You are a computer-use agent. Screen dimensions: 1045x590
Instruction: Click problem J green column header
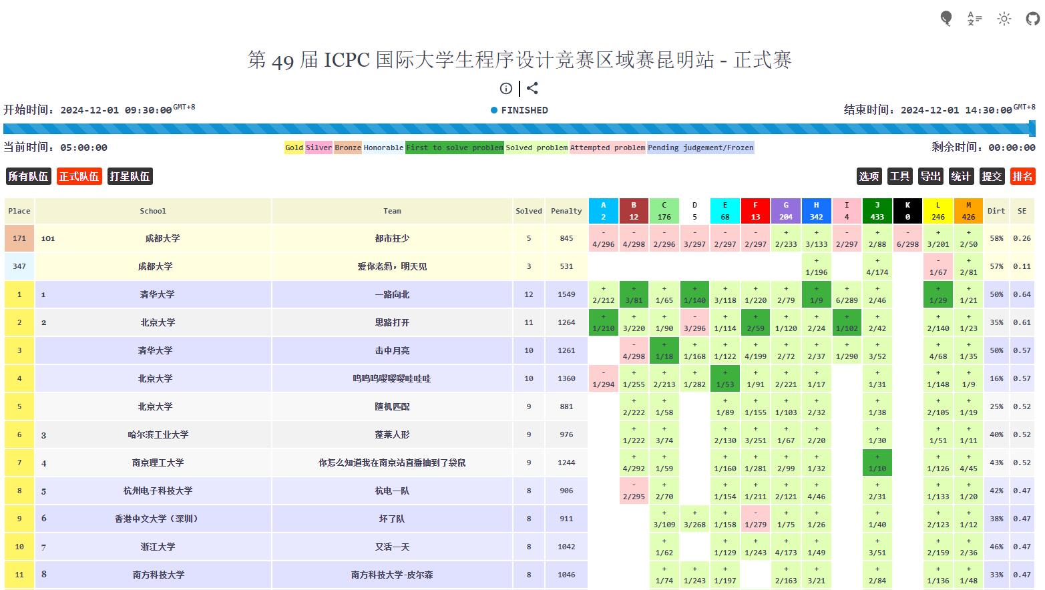pyautogui.click(x=877, y=211)
